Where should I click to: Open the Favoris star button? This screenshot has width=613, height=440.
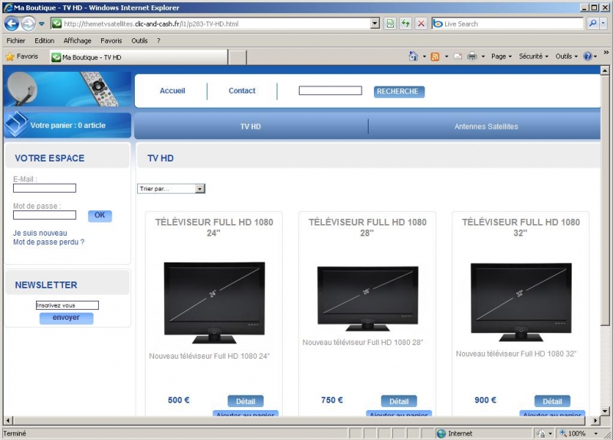coord(21,57)
